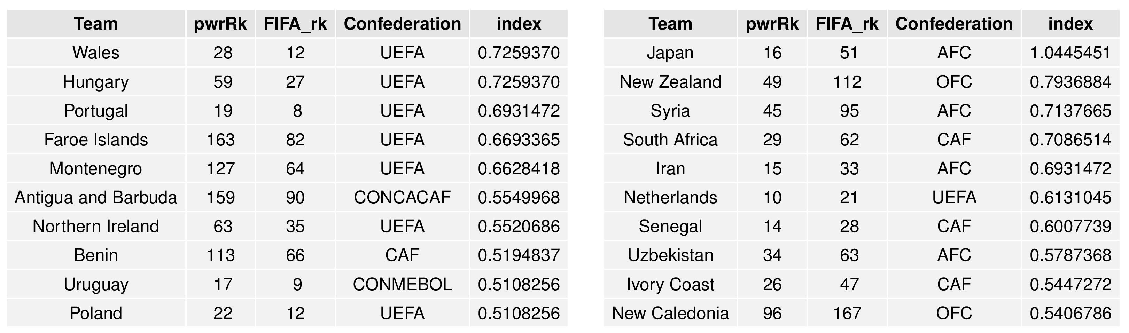Click the index value 0.6693365
Screen dimensions: 1129x333
[x=519, y=139]
